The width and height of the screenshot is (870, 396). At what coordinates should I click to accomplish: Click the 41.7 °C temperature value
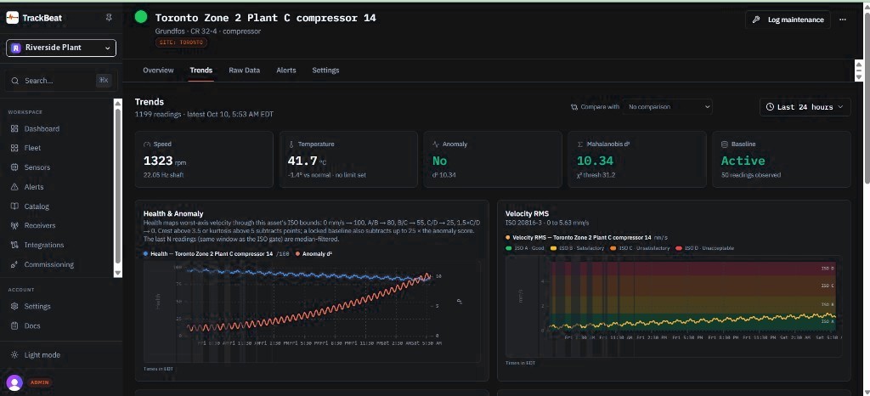[x=307, y=161]
